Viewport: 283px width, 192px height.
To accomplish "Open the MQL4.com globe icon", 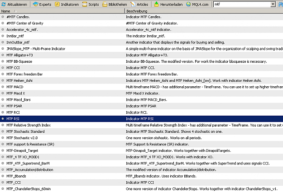I will [188, 4].
